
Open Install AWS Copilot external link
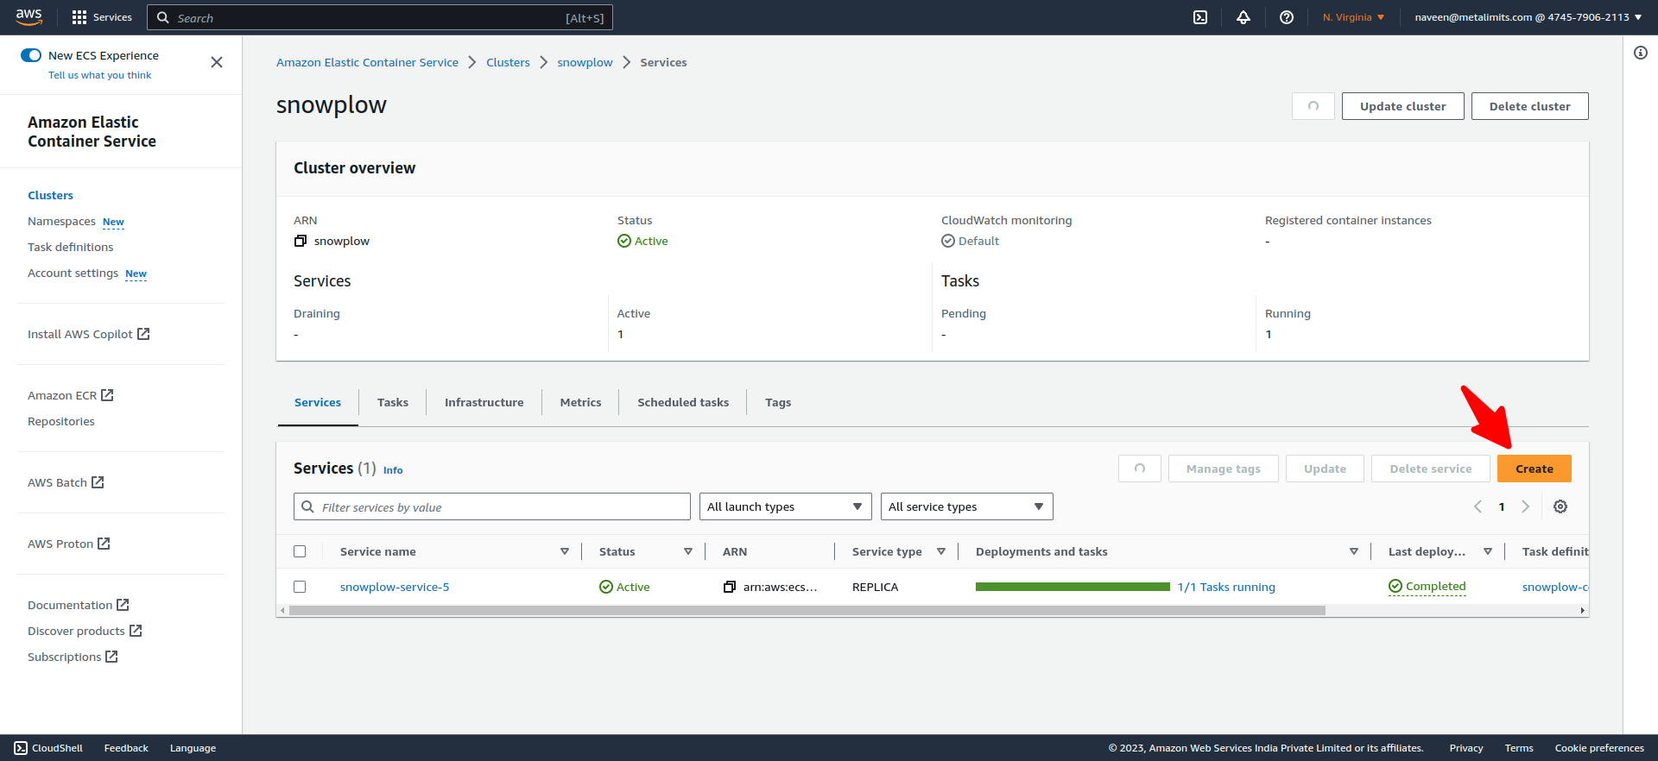click(x=89, y=334)
